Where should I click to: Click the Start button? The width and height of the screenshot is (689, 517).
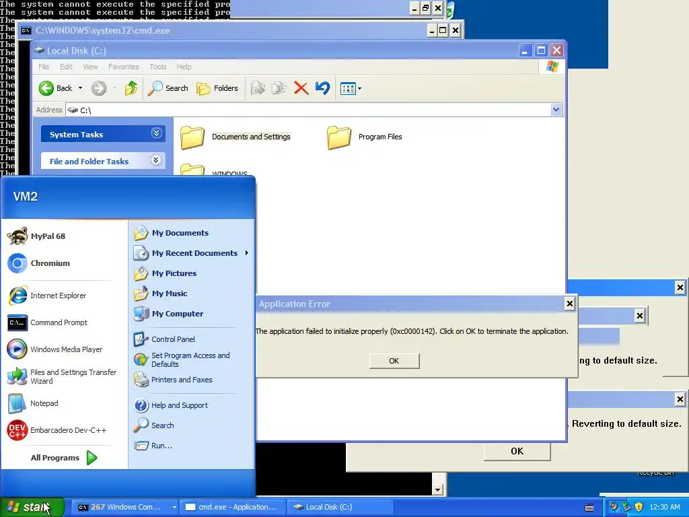point(32,507)
